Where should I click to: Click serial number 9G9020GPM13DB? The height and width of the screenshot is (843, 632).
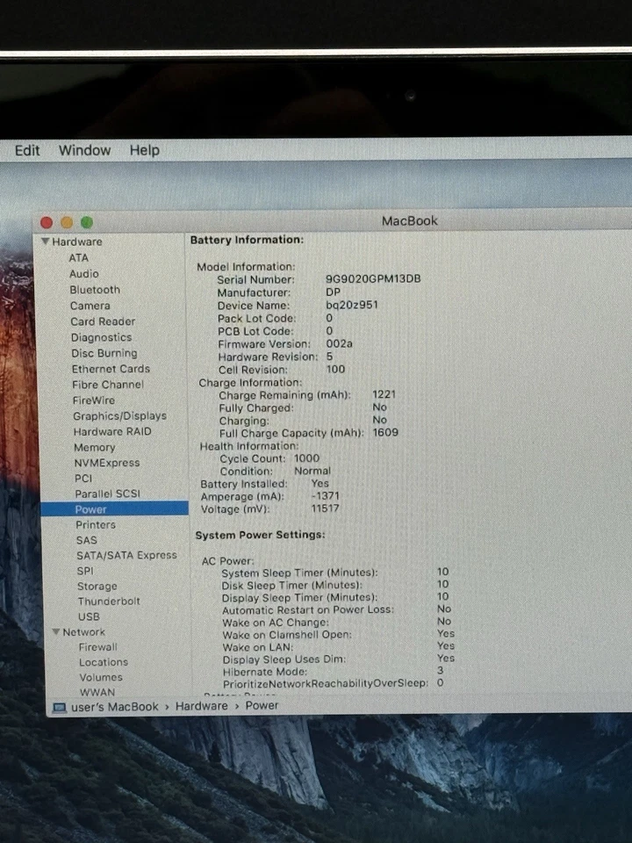[x=373, y=279]
